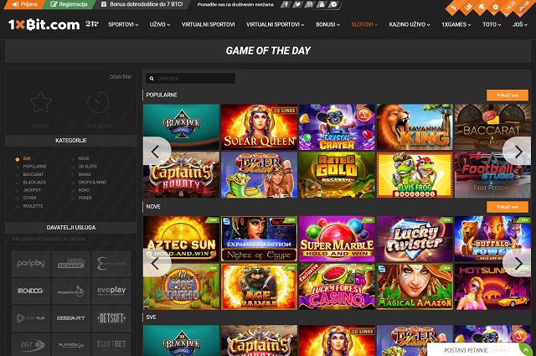Expand the SPORTOVI dropdown menu
The height and width of the screenshot is (356, 536).
tap(123, 24)
